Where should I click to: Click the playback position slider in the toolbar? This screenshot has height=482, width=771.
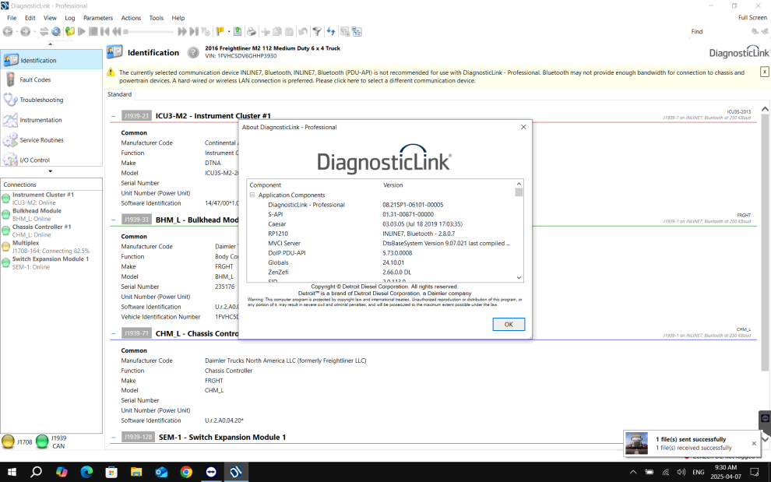pyautogui.click(x=148, y=32)
